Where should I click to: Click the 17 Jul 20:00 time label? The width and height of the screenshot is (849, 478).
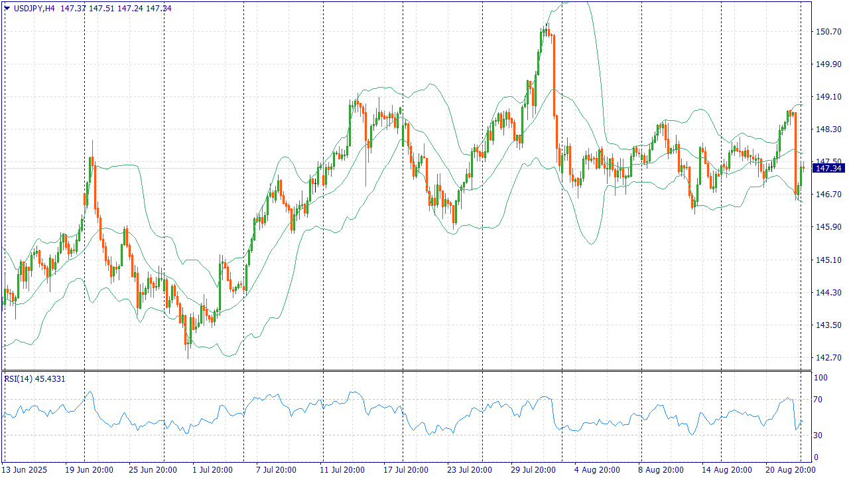coord(405,470)
